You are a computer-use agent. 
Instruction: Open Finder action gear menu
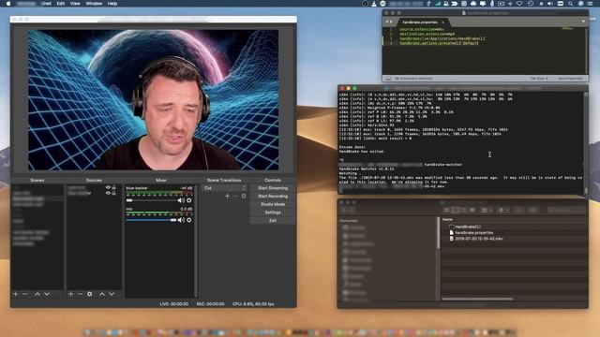click(x=503, y=210)
